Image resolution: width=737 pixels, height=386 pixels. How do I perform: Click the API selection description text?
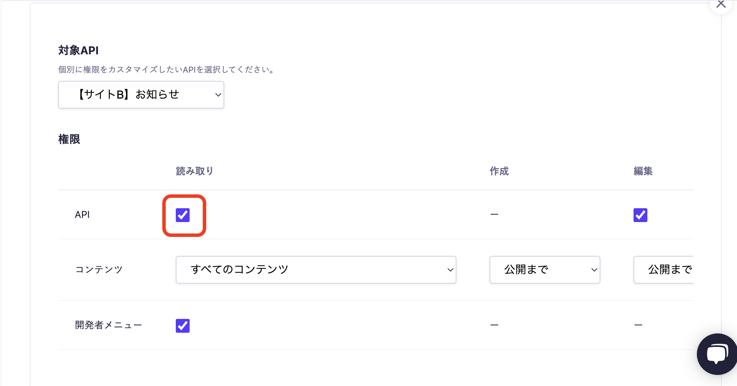point(167,70)
